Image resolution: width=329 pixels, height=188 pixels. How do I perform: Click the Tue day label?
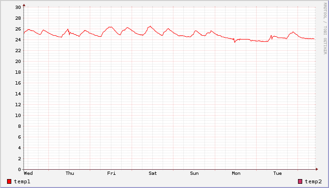(x=277, y=173)
